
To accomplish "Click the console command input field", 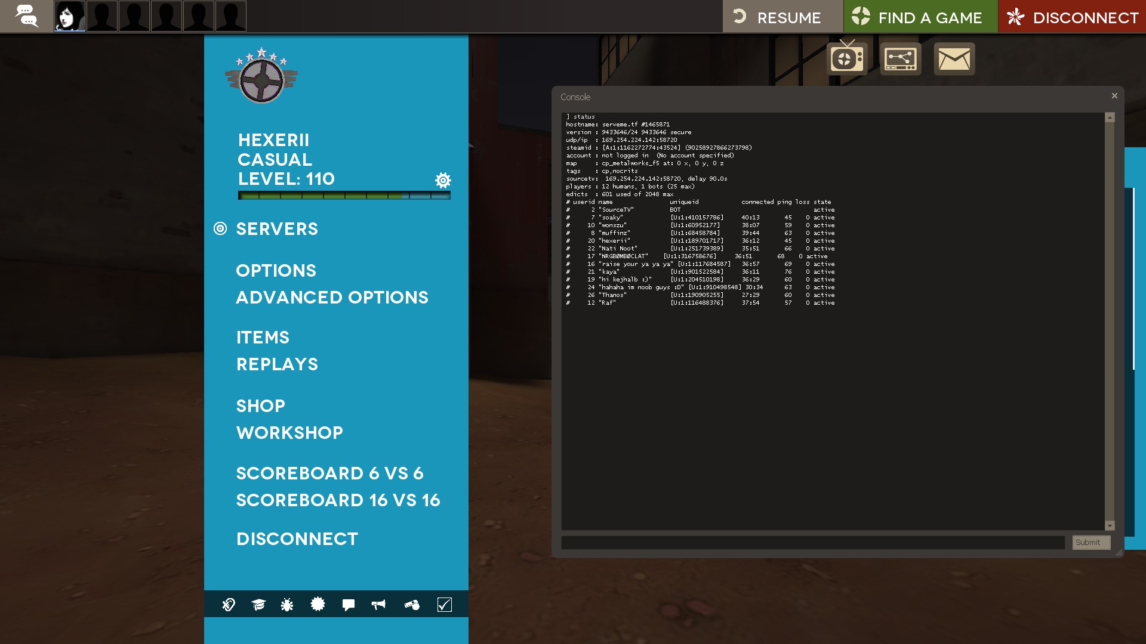I will [812, 543].
